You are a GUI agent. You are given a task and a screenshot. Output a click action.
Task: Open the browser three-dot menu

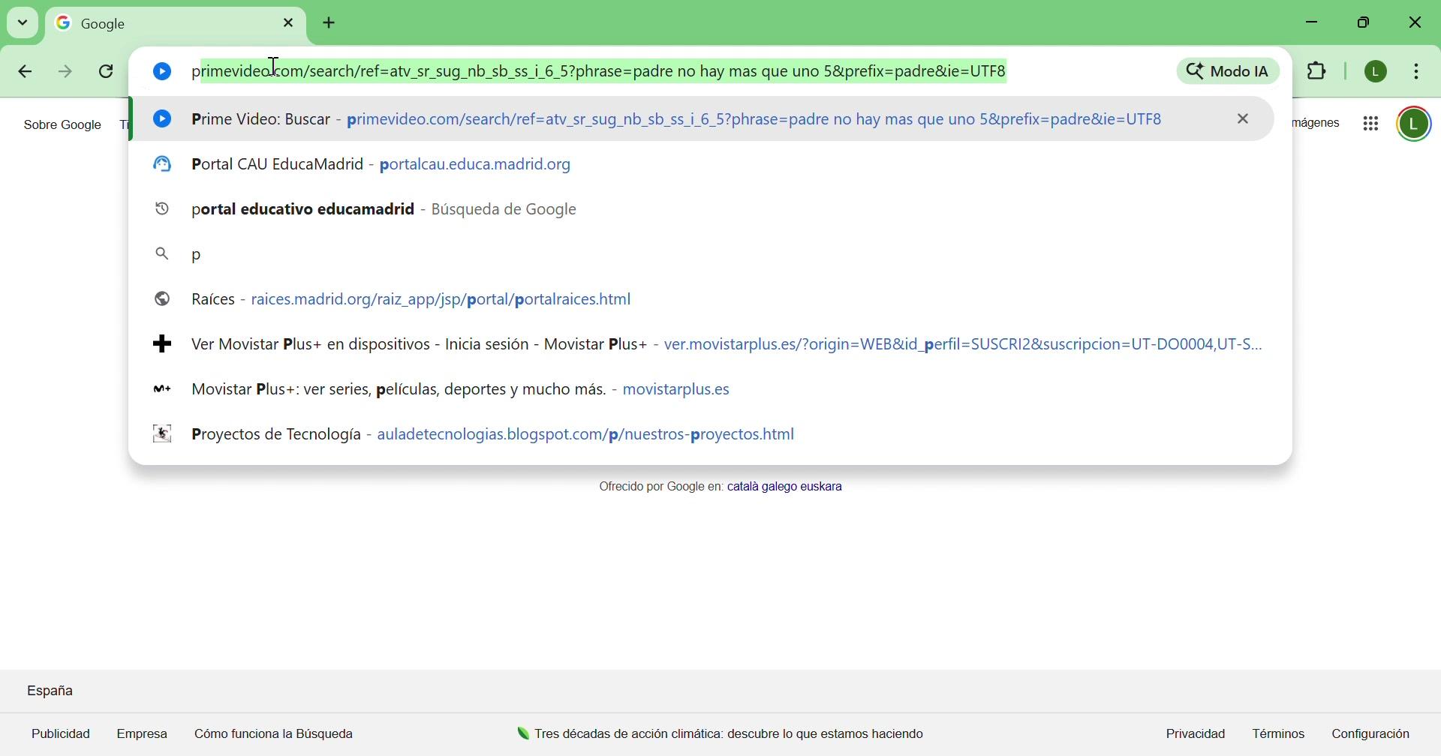(1418, 72)
